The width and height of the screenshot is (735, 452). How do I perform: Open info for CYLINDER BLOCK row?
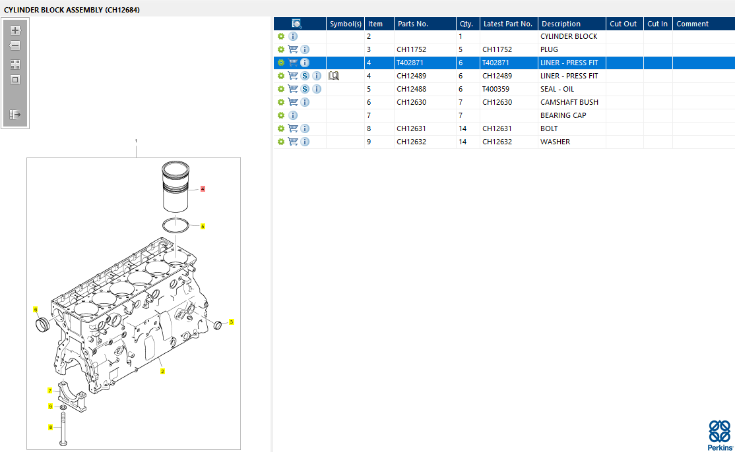pos(293,36)
